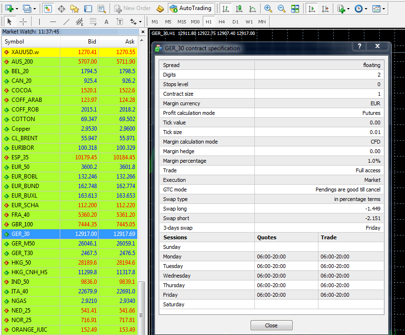Expand the Periods clock dropdown arrow
This screenshot has height=335, width=405.
tap(366, 9)
